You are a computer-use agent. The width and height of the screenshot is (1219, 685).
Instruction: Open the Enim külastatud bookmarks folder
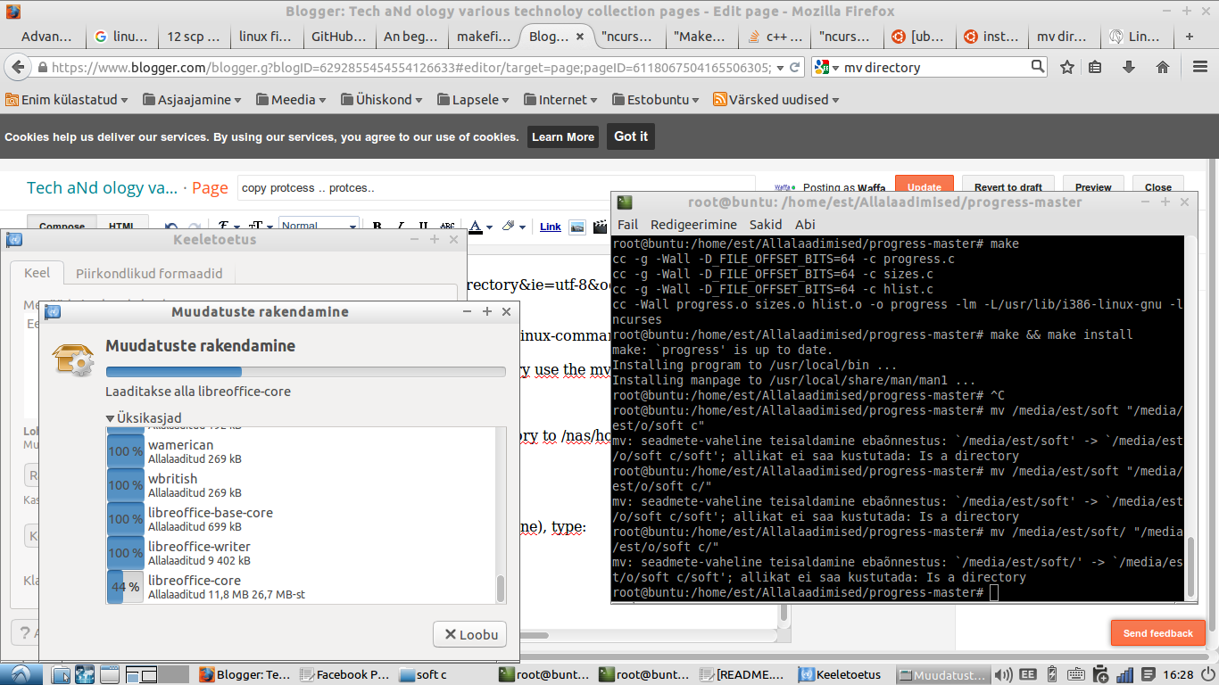pos(67,100)
